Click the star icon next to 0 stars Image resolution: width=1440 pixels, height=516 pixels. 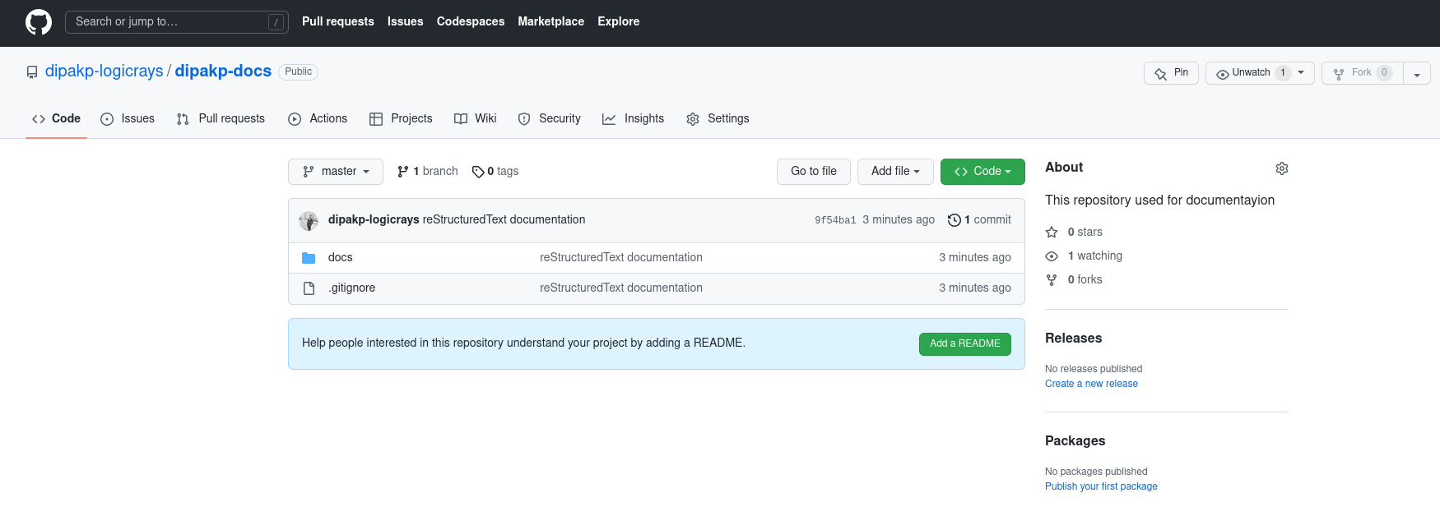click(x=1052, y=233)
